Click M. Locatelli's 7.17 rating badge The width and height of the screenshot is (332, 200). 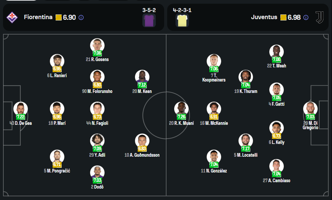pos(246,148)
